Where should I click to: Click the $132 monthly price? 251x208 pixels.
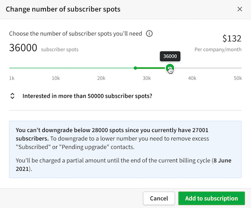pyautogui.click(x=232, y=38)
